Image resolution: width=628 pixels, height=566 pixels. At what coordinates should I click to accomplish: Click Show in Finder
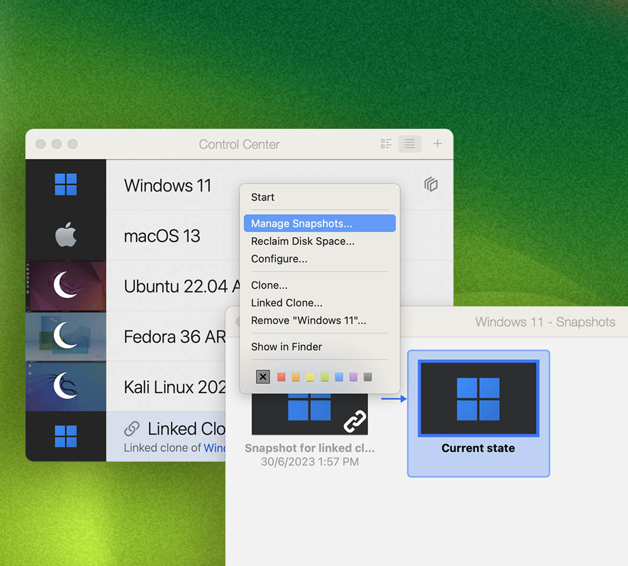coord(286,347)
